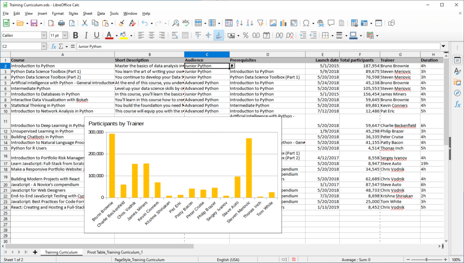Toggle bold formatting

click(75, 35)
